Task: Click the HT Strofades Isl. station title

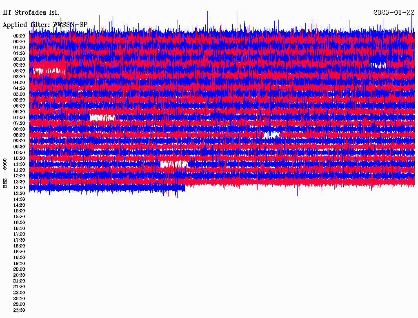Action: click(x=31, y=13)
